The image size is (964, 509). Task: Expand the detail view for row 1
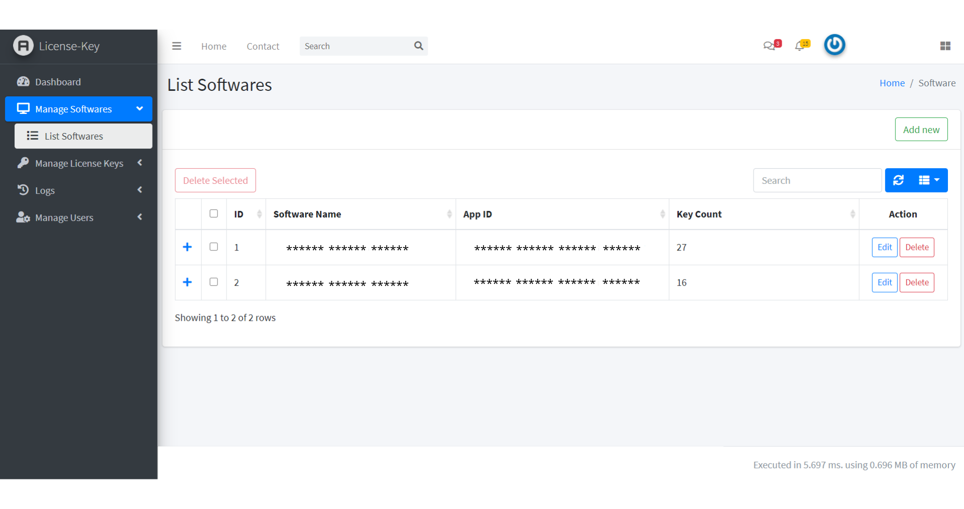[x=187, y=247]
